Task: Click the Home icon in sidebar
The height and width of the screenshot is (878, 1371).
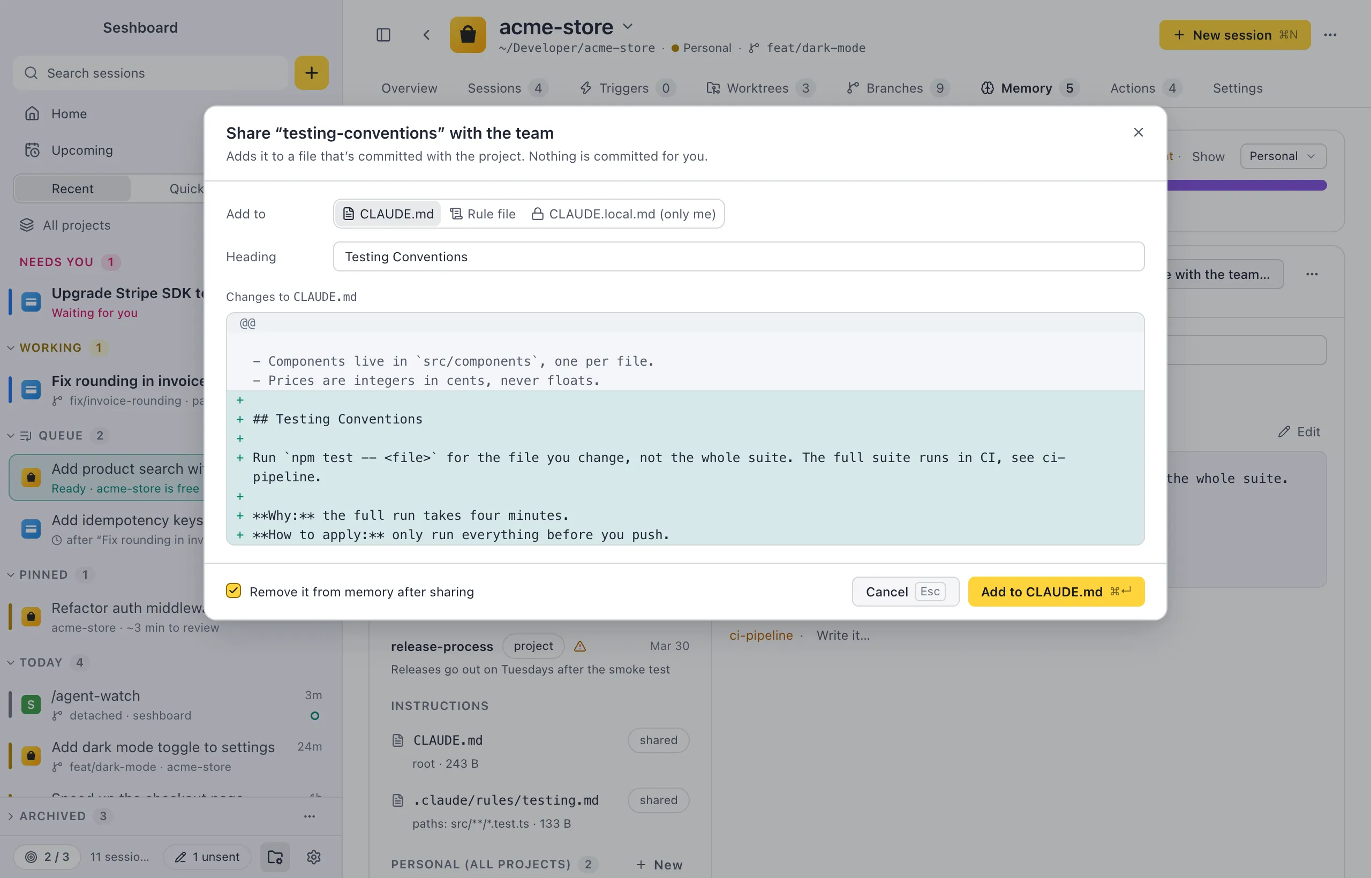Action: coord(32,113)
